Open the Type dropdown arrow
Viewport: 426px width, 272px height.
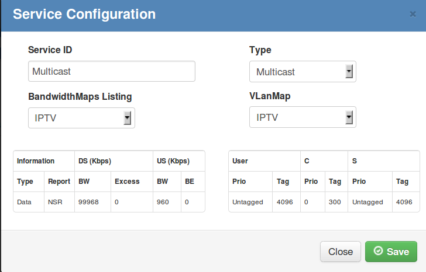pos(349,72)
